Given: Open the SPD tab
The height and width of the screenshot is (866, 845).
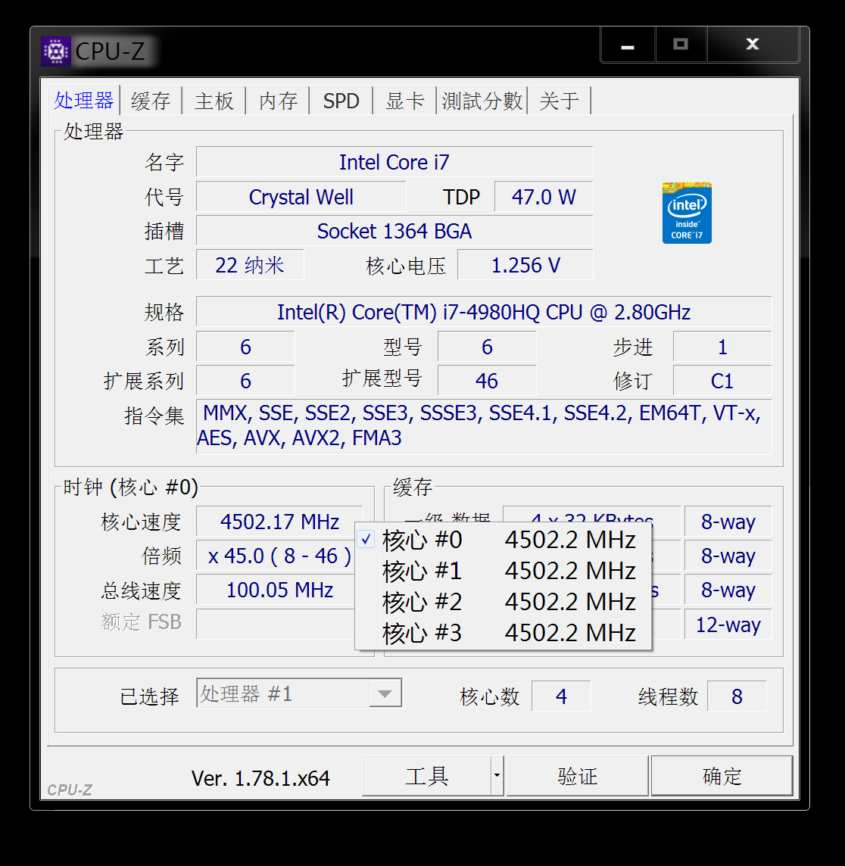Looking at the screenshot, I should click(x=341, y=100).
